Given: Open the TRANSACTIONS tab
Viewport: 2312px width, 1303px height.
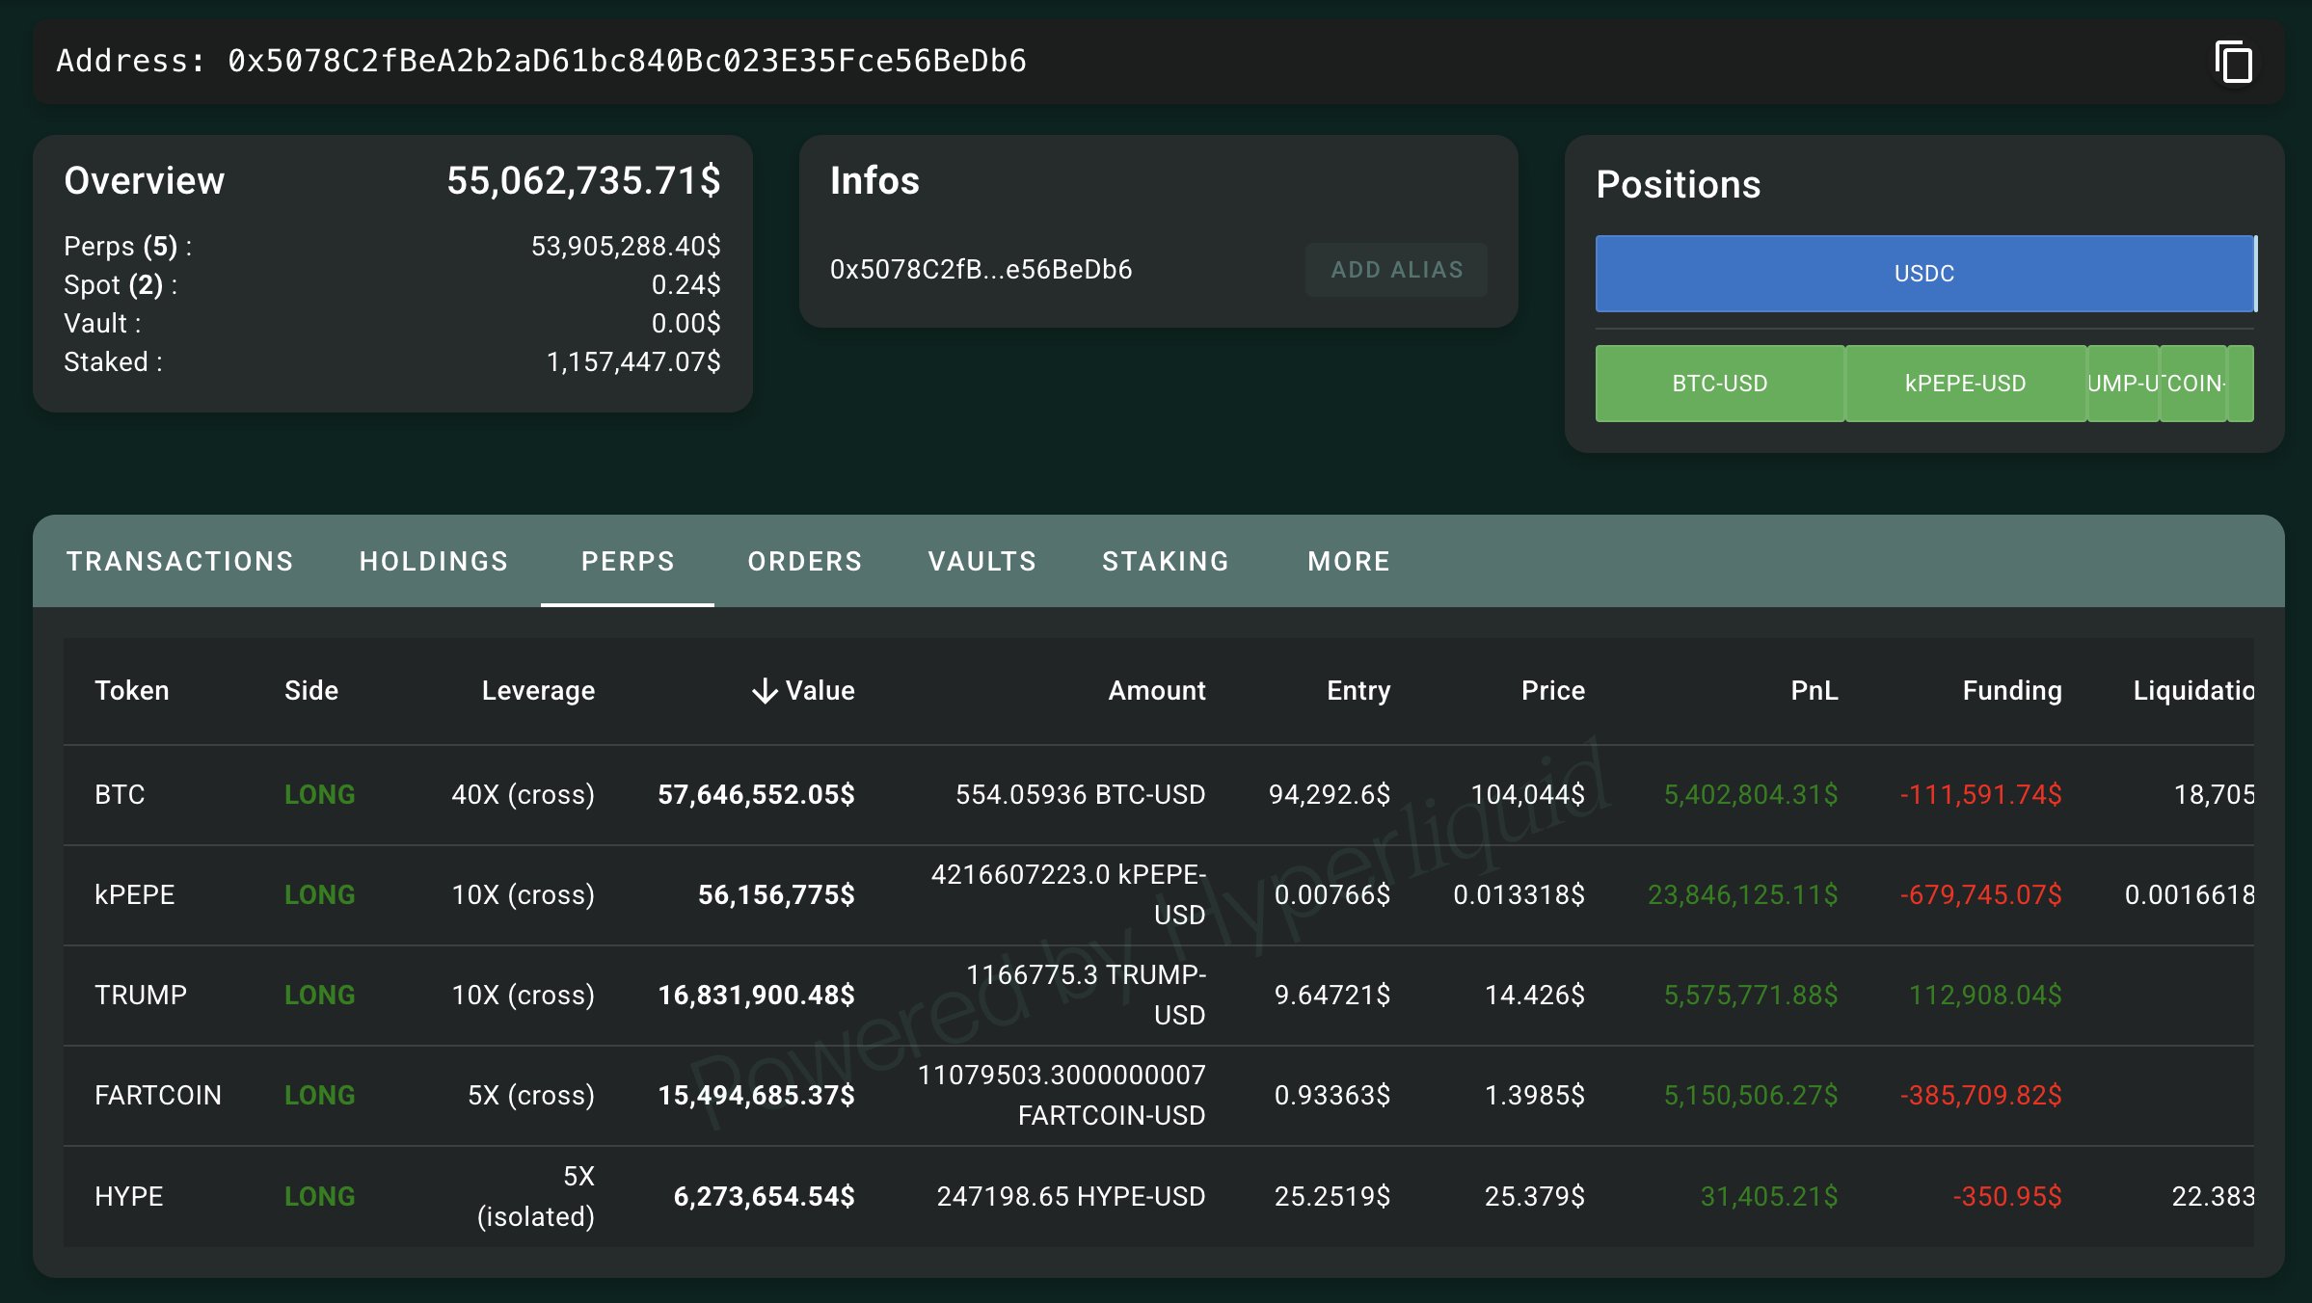Looking at the screenshot, I should pyautogui.click(x=179, y=561).
